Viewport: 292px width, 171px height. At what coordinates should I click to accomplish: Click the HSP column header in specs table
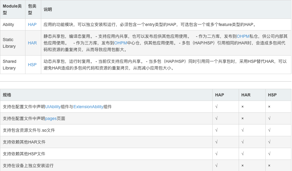pyautogui.click(x=272, y=95)
